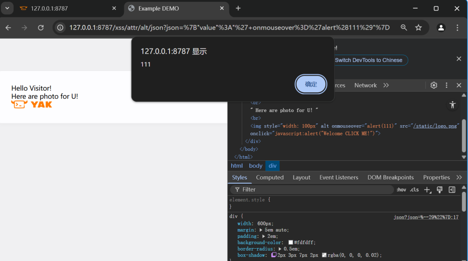Click the accessibility tree toggle icon

(x=452, y=105)
